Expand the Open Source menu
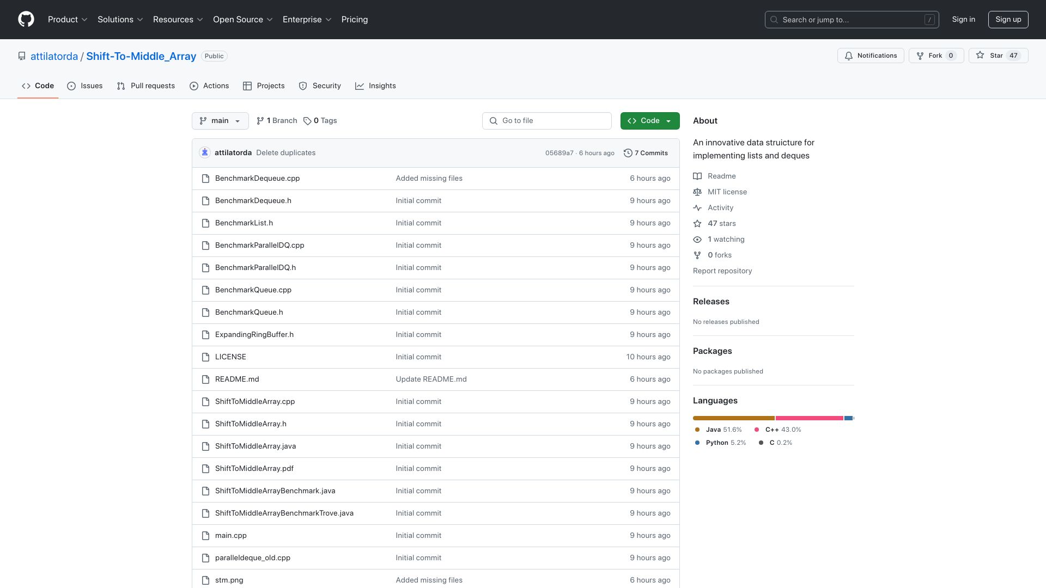1046x588 pixels. pos(243,20)
